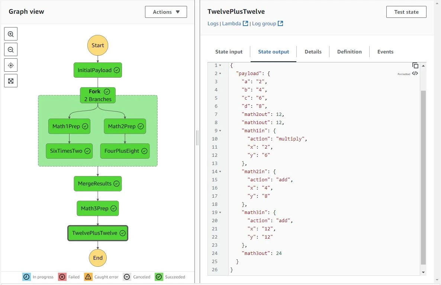The image size is (441, 285).
Task: Collapse the payload object at line 2
Action: click(x=220, y=74)
